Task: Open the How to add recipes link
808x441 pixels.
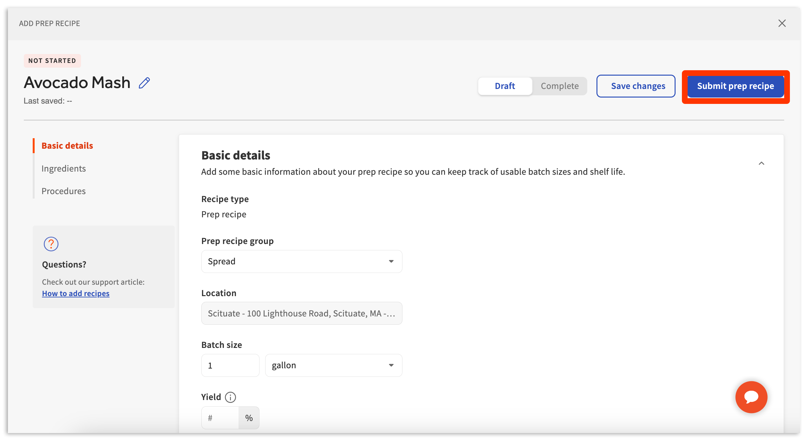Action: tap(76, 293)
